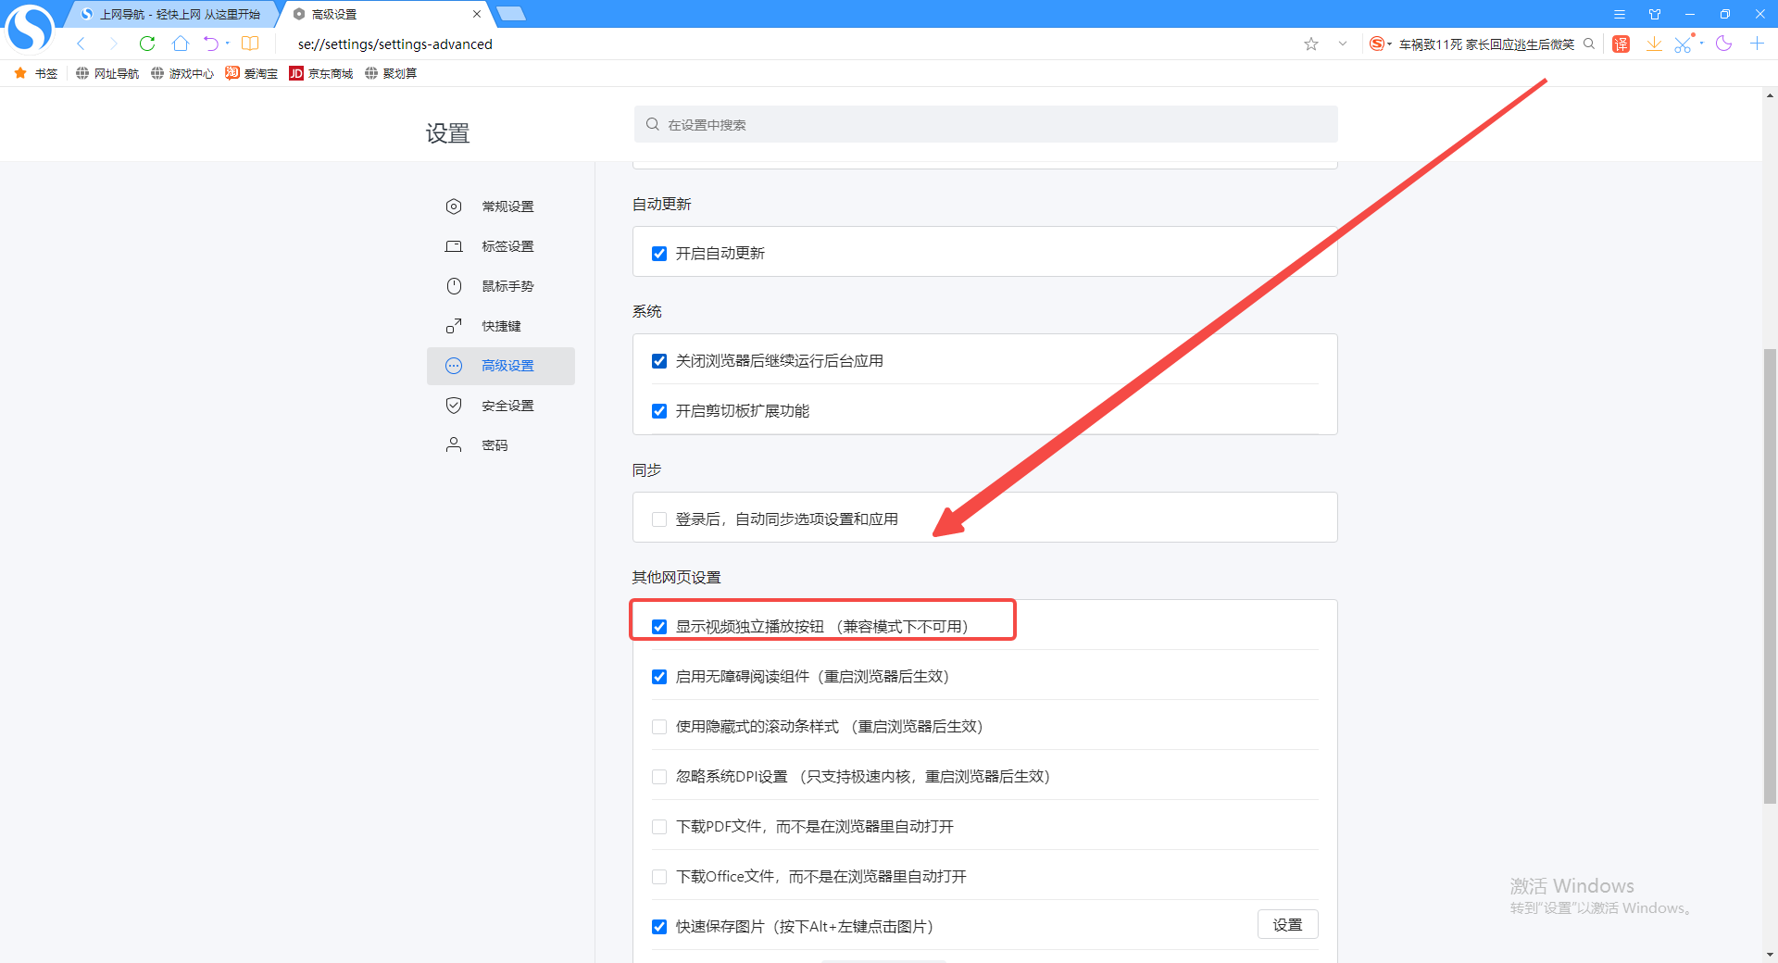The image size is (1778, 963).
Task: Uncheck 开启自动更新 checkbox
Action: click(659, 254)
